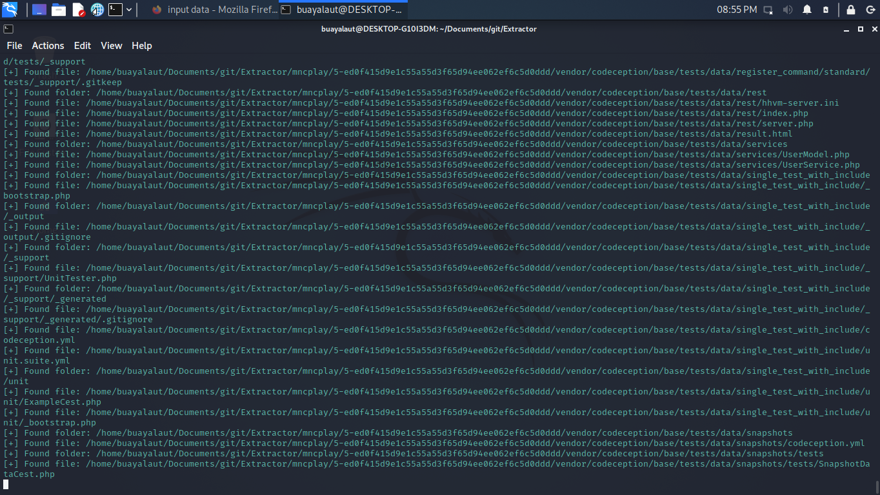880x495 pixels.
Task: Expand the terminal launcher dropdown arrow
Action: point(129,10)
